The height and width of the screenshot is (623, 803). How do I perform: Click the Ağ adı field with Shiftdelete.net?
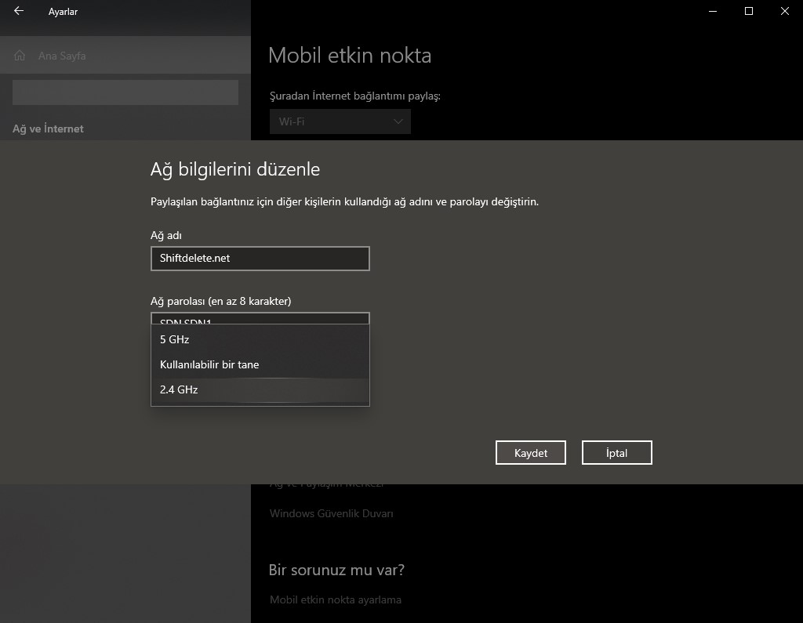tap(260, 259)
